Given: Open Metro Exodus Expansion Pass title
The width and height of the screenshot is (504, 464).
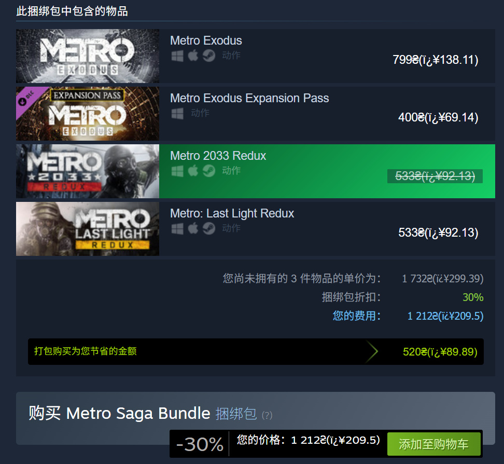Looking at the screenshot, I should pos(249,98).
